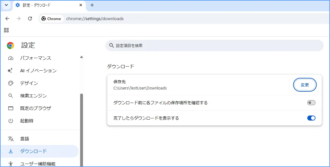Click the ダウンロード download arrow icon
The image size is (330, 167).
click(10, 151)
